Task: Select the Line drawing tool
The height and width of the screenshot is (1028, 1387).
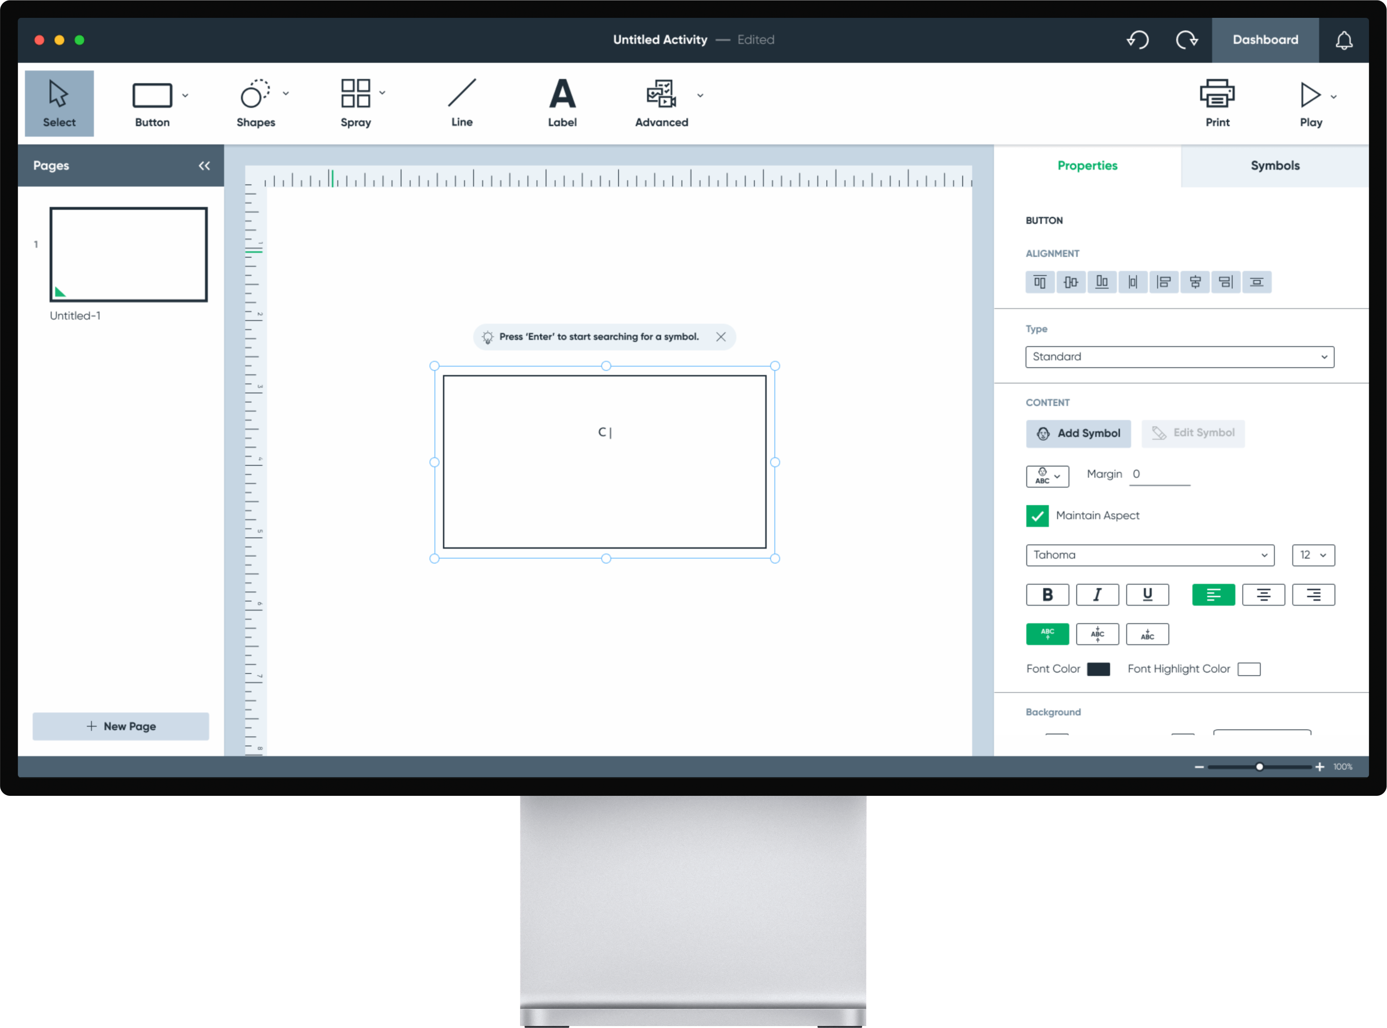Action: coord(462,103)
